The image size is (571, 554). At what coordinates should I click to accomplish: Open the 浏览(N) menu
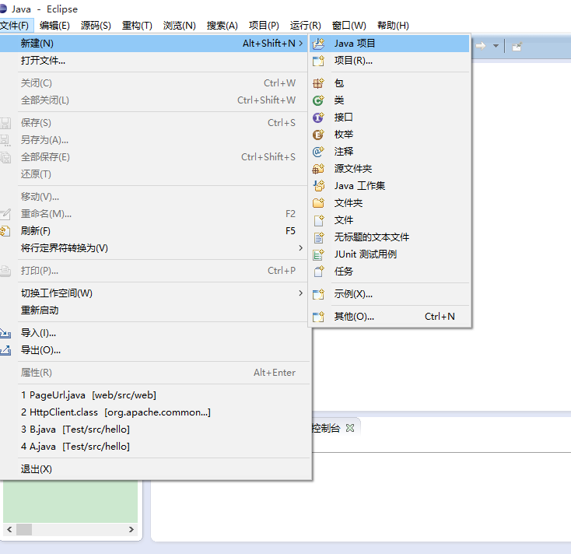click(x=179, y=26)
